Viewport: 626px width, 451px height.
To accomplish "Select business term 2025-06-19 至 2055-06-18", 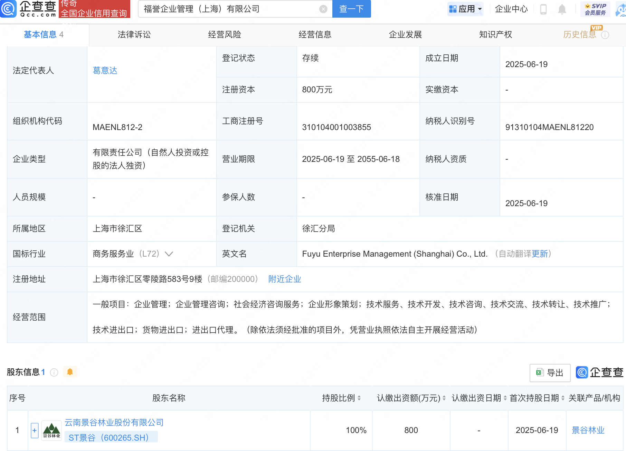I will pyautogui.click(x=351, y=159).
